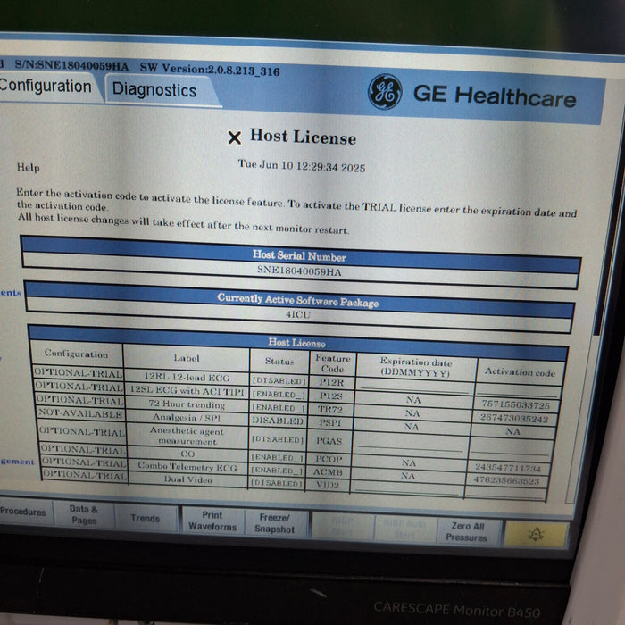This screenshot has width=625, height=625.
Task: Select the [ENABLED_] status of Combo Telemetry ECG
Action: pos(277,471)
